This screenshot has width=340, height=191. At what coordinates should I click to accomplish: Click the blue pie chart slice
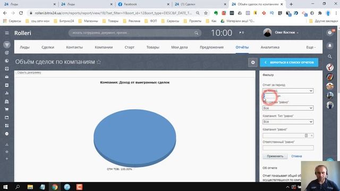pos(134,137)
